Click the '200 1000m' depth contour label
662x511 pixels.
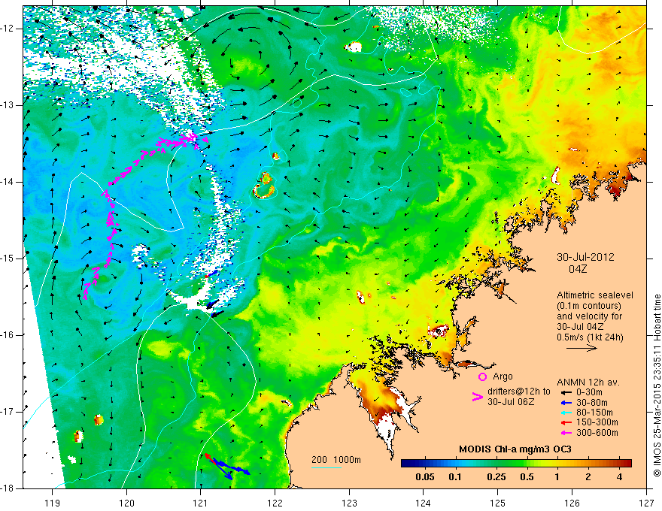[336, 460]
